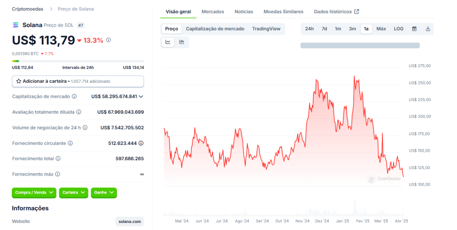Click US$ 67.969.043.699 value

(x=120, y=112)
